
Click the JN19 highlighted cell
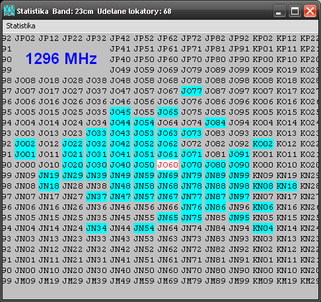tap(49, 175)
